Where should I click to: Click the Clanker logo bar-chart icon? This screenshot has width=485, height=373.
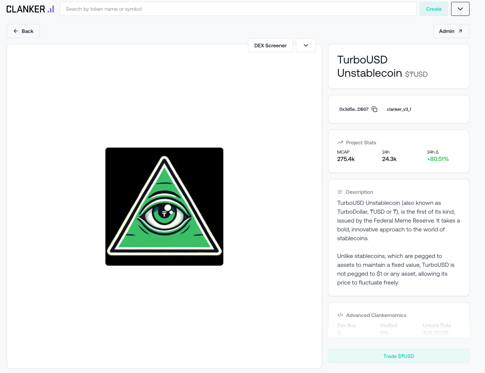(51, 9)
